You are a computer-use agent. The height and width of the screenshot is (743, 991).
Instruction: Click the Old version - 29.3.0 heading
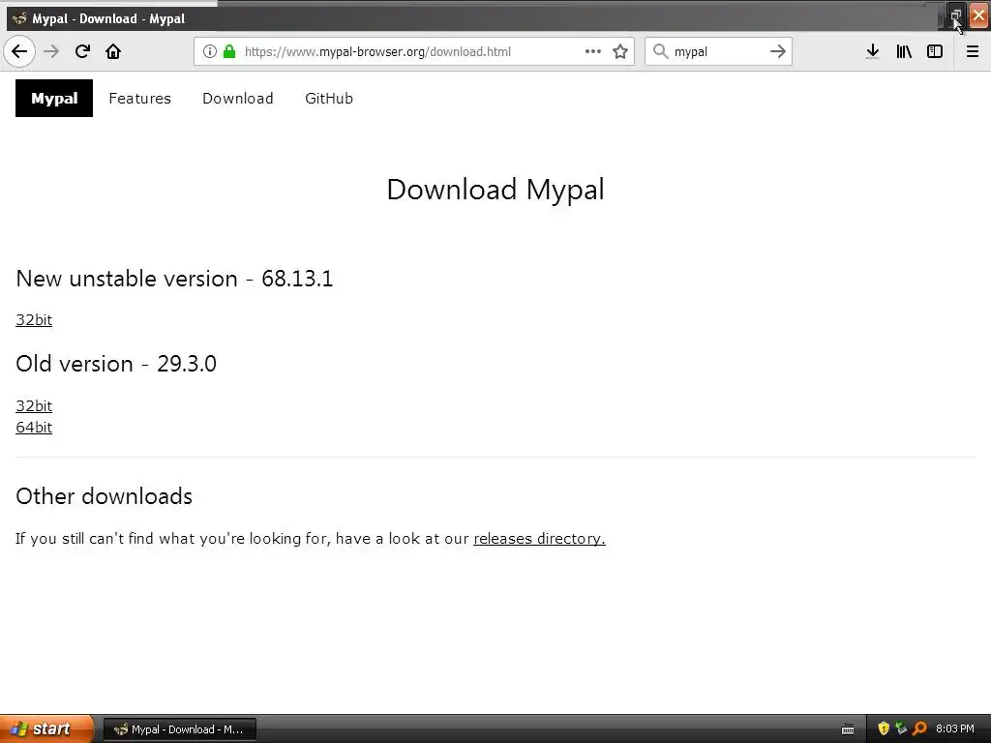116,364
